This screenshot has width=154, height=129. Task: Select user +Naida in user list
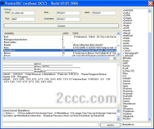(x=126, y=38)
